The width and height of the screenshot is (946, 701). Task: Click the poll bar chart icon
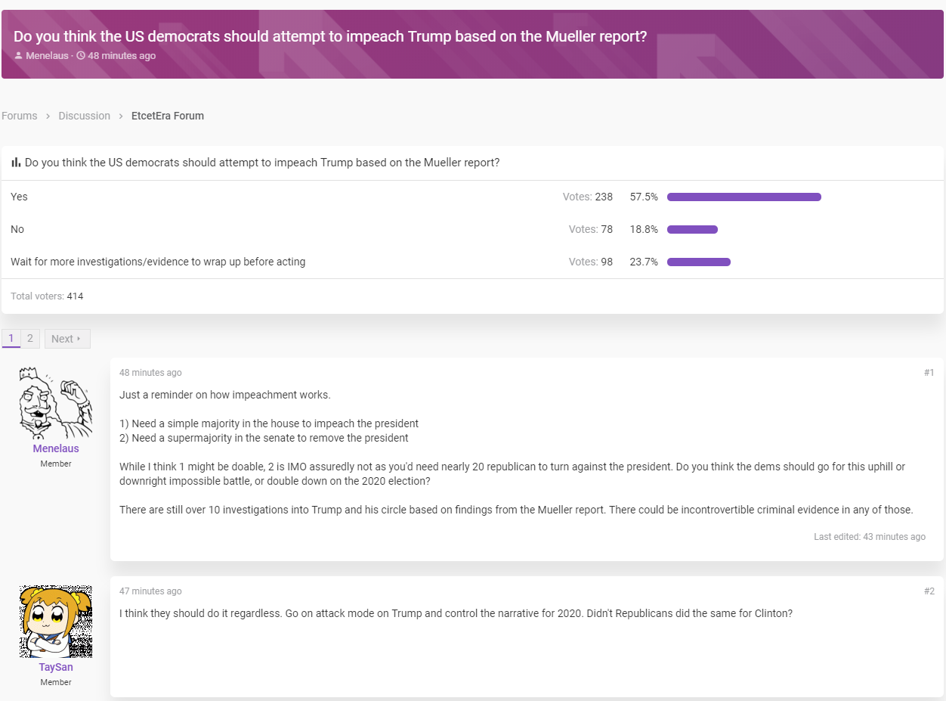16,163
